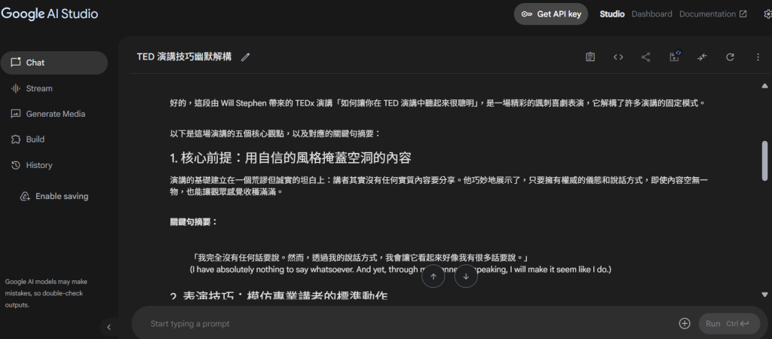Screen dimensions: 772x339
Task: Click the pencil icon to rename the chat title
Action: pos(245,57)
